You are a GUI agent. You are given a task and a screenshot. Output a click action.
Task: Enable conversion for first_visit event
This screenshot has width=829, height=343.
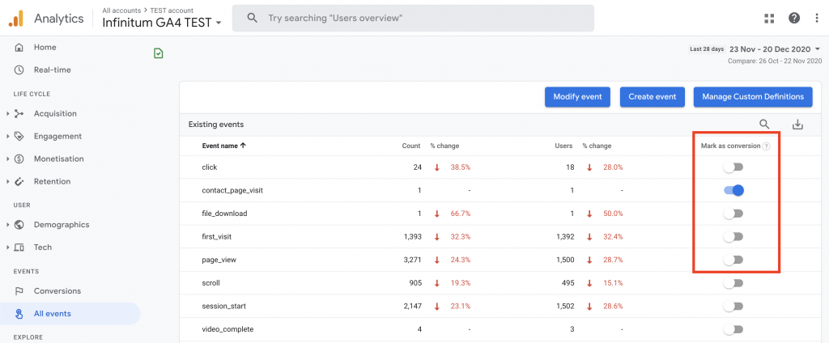click(x=733, y=237)
